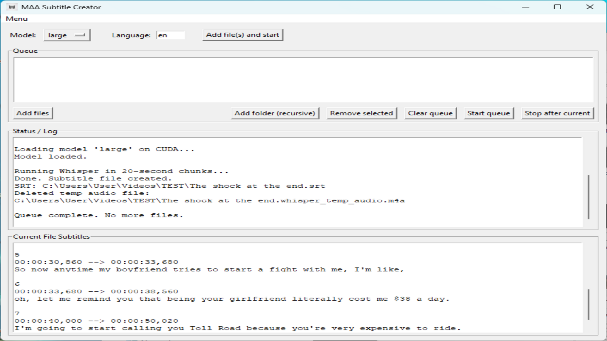Click 'Remove selected' in the queue section
The width and height of the screenshot is (607, 341).
(x=361, y=113)
